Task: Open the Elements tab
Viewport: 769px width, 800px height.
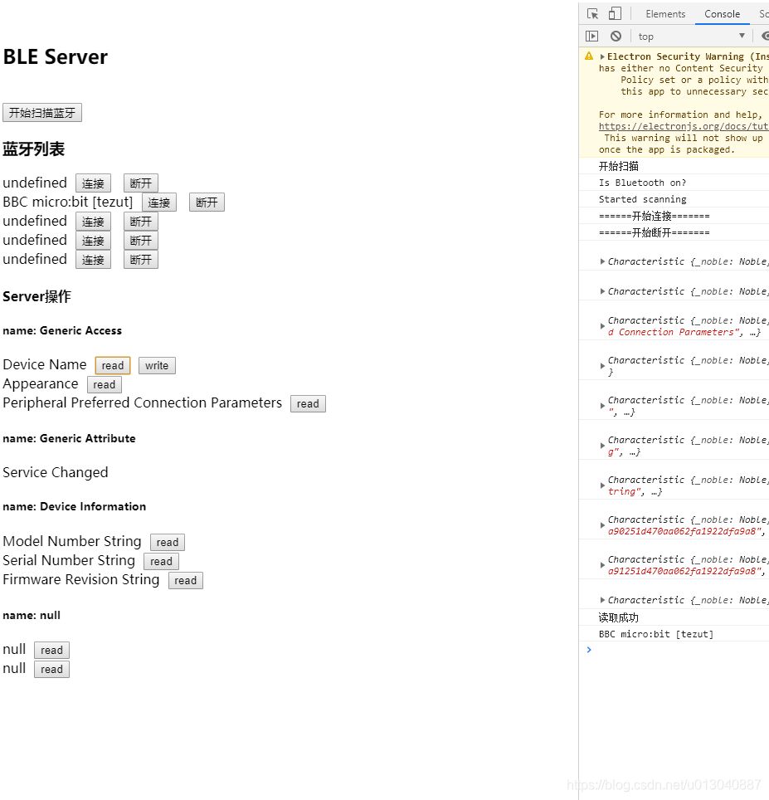Action: pyautogui.click(x=665, y=14)
